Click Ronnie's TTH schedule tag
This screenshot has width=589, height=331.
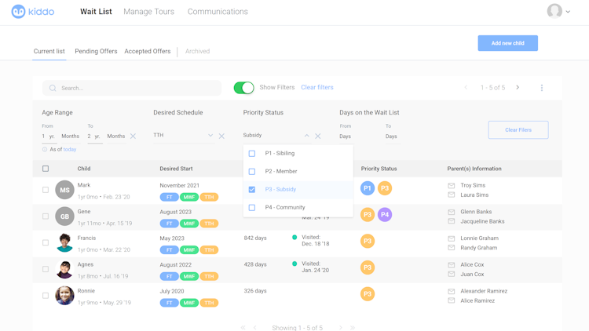point(209,303)
